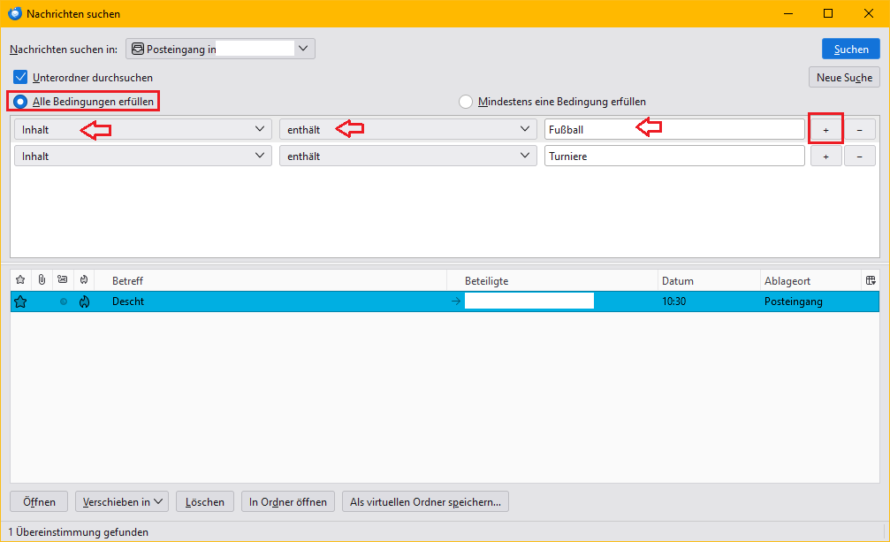The height and width of the screenshot is (542, 890).
Task: Remove the Turniere condition with minus button
Action: (x=859, y=156)
